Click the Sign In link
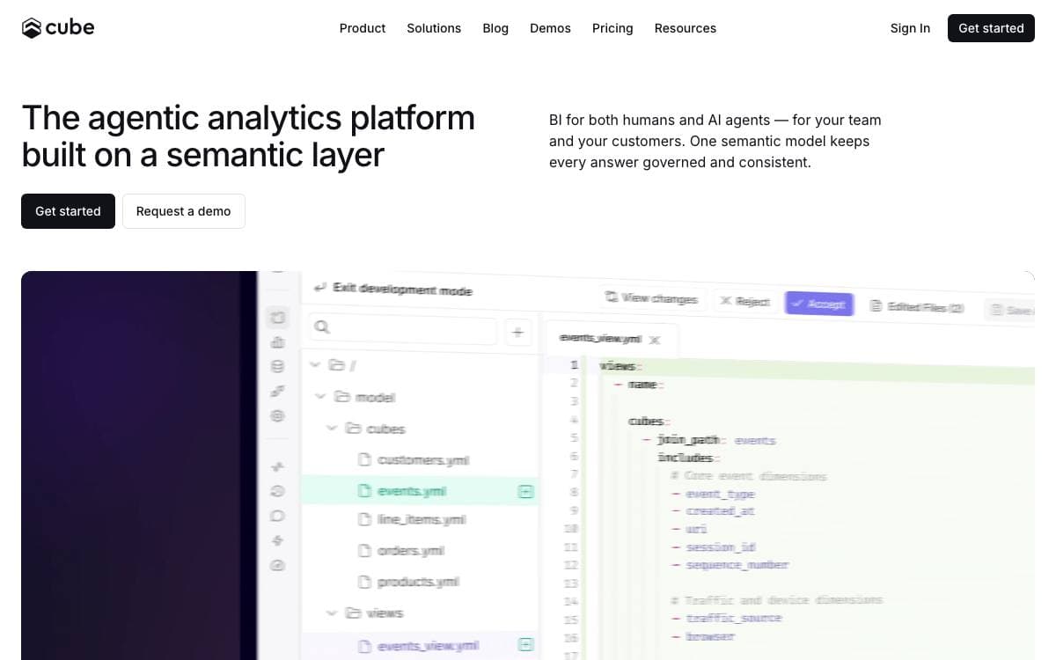 pyautogui.click(x=910, y=28)
